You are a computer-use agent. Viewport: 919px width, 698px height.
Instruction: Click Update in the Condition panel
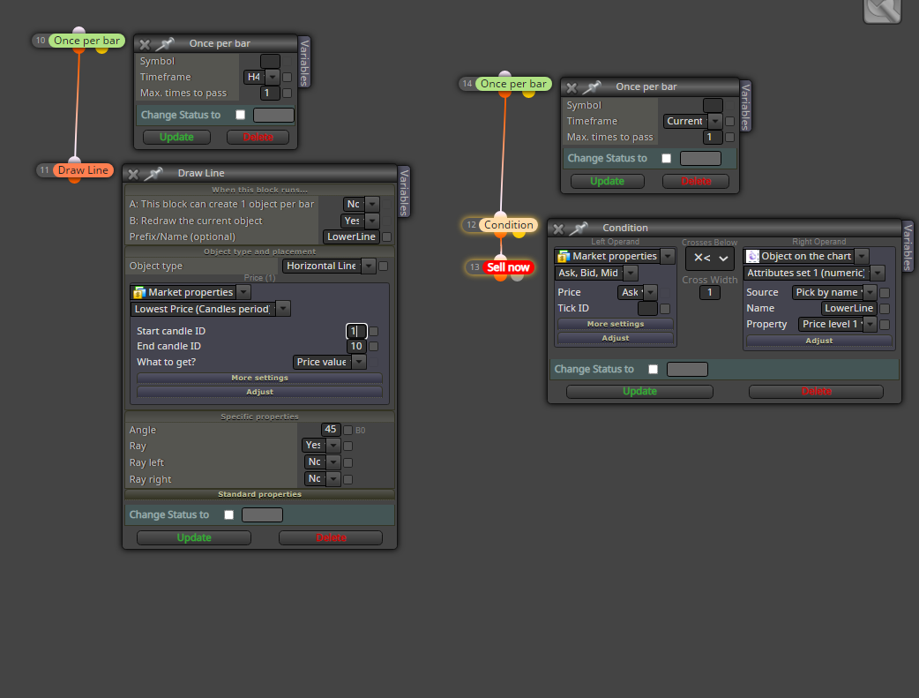[x=639, y=392]
